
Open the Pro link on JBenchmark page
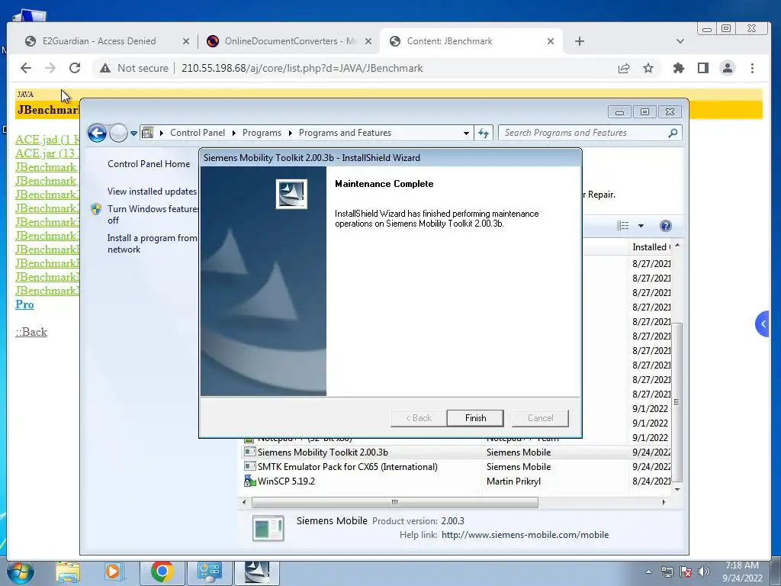tap(24, 304)
